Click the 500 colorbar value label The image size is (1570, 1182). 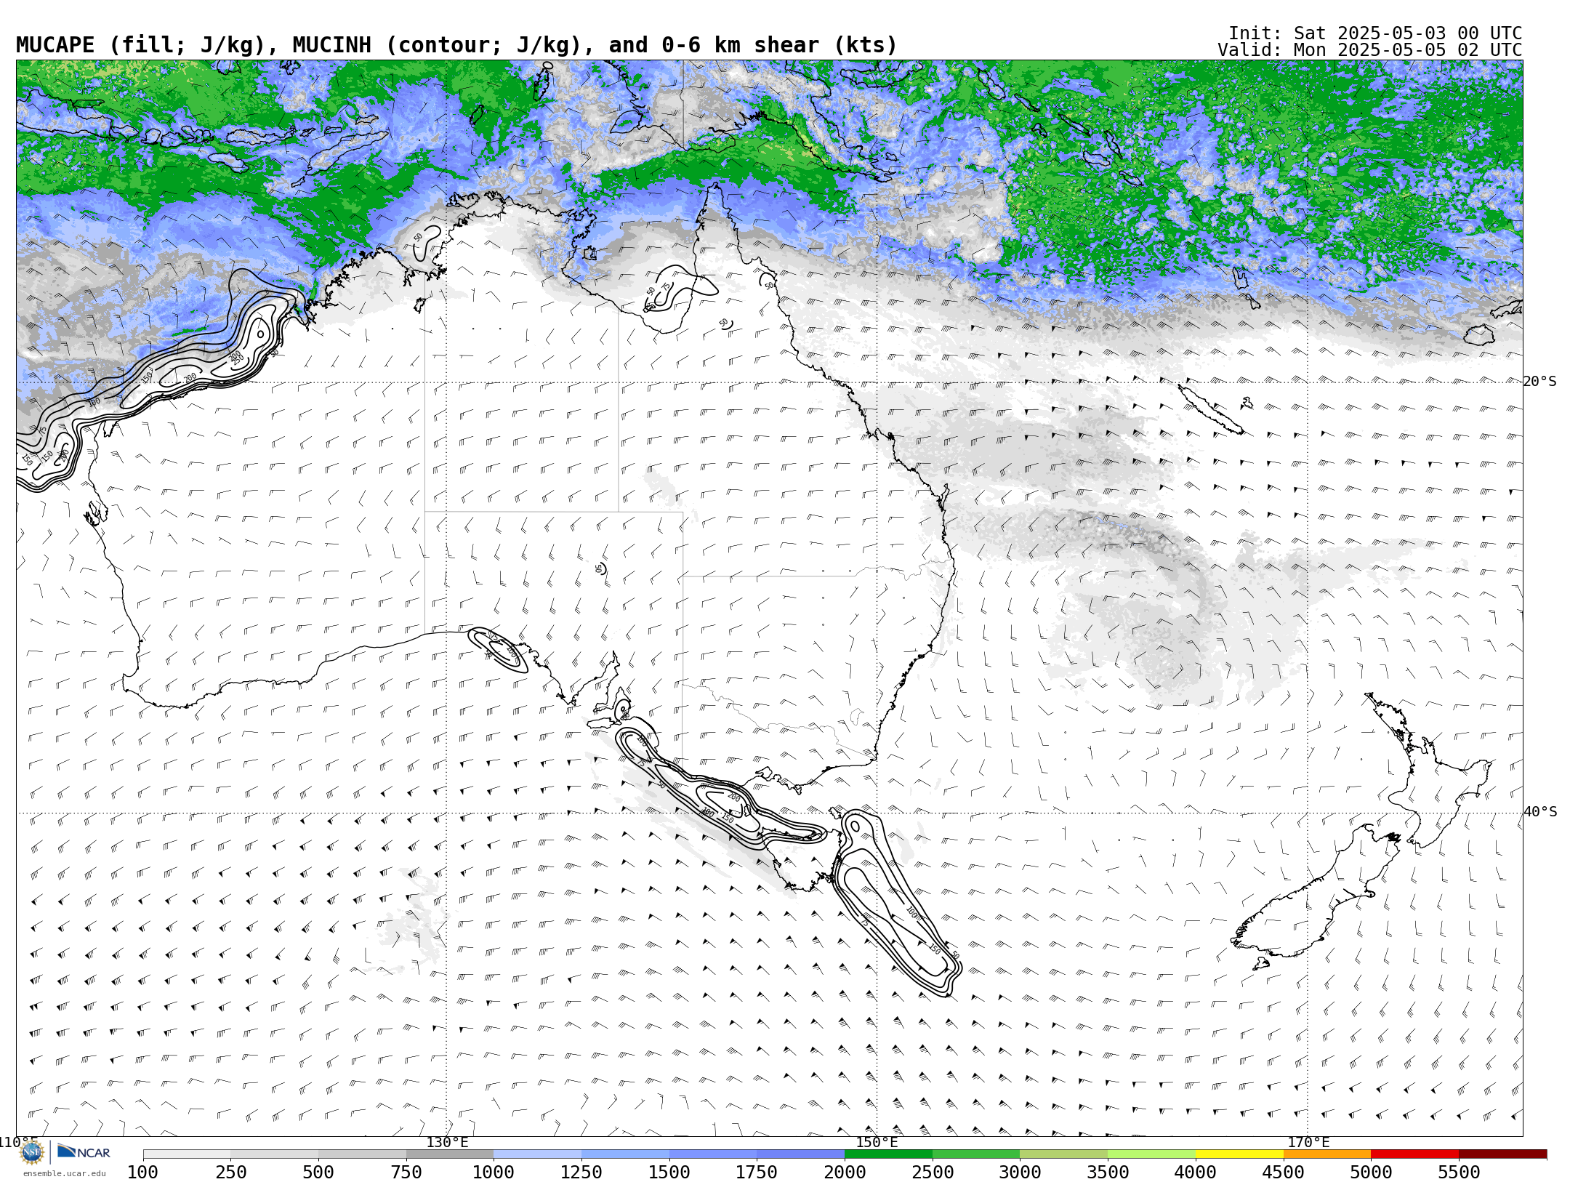coord(318,1173)
